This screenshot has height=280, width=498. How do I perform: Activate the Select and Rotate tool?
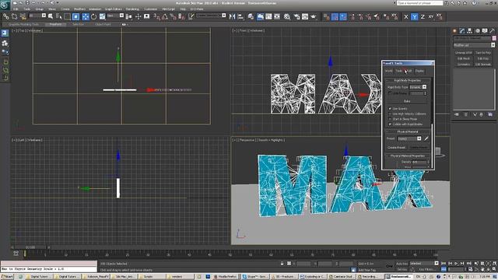(x=93, y=16)
